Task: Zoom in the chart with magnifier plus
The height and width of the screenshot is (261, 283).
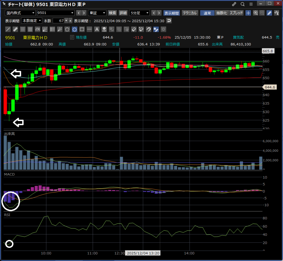Action: [x=256, y=13]
